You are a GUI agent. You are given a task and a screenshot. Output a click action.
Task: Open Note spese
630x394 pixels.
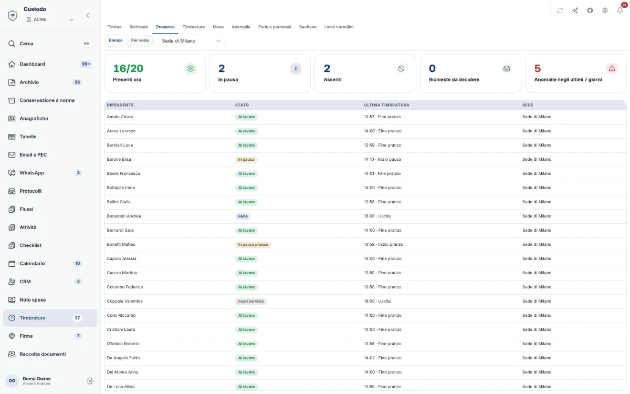50,300
